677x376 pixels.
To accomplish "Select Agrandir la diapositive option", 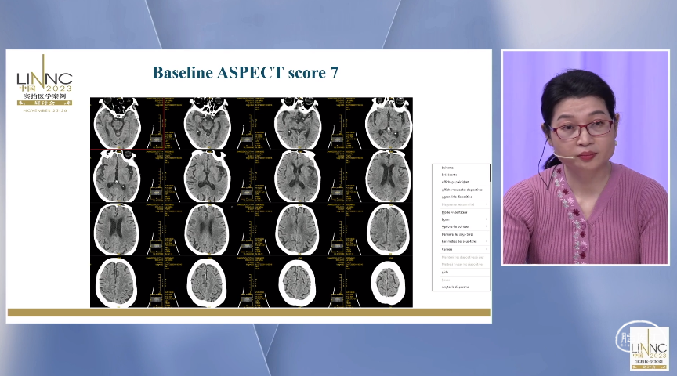I will 456,197.
